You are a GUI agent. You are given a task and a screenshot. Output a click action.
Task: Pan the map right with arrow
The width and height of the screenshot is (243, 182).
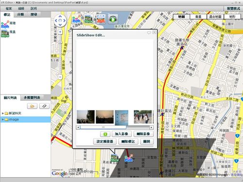pyautogui.click(x=64, y=20)
